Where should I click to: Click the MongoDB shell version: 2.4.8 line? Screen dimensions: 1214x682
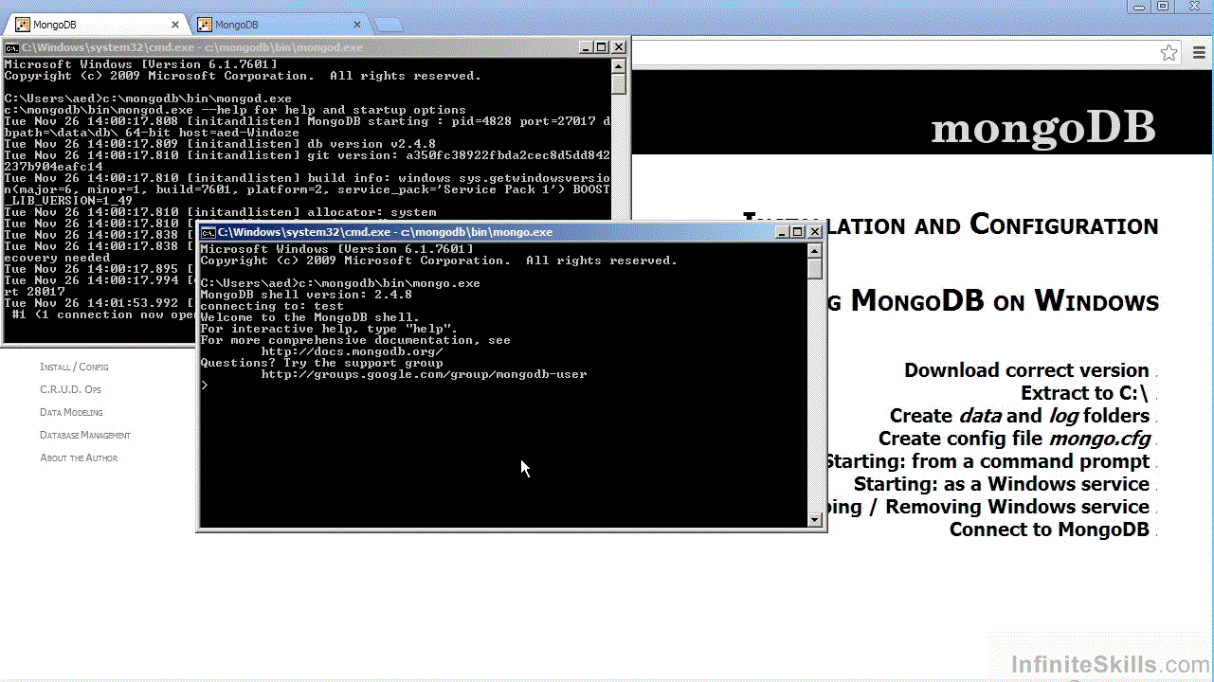306,295
